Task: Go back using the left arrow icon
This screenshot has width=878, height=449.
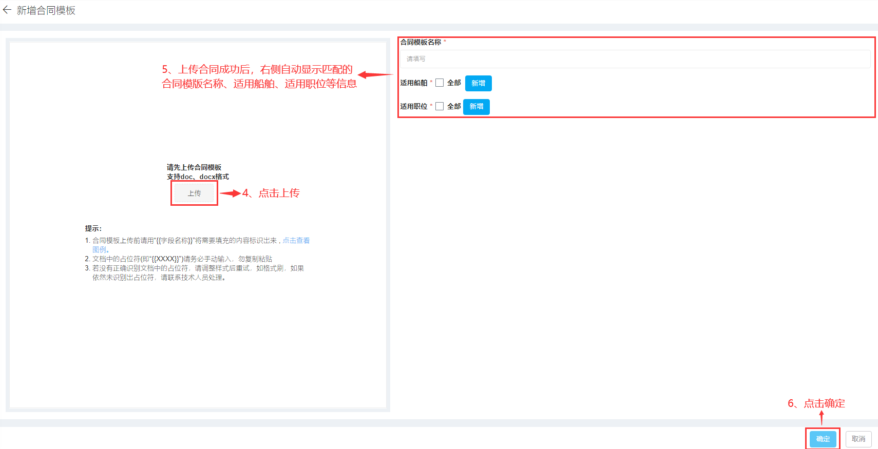Action: (x=7, y=10)
